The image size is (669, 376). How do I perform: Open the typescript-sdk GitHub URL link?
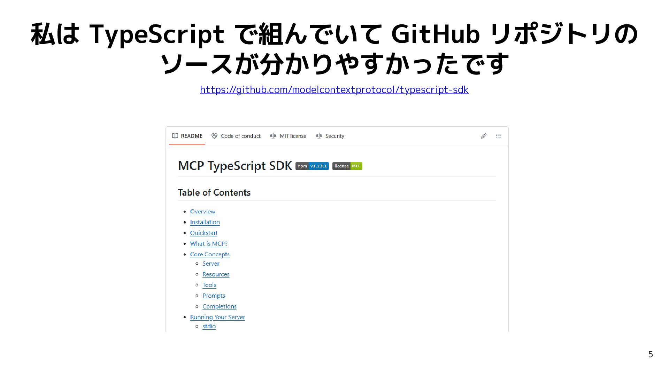(334, 90)
